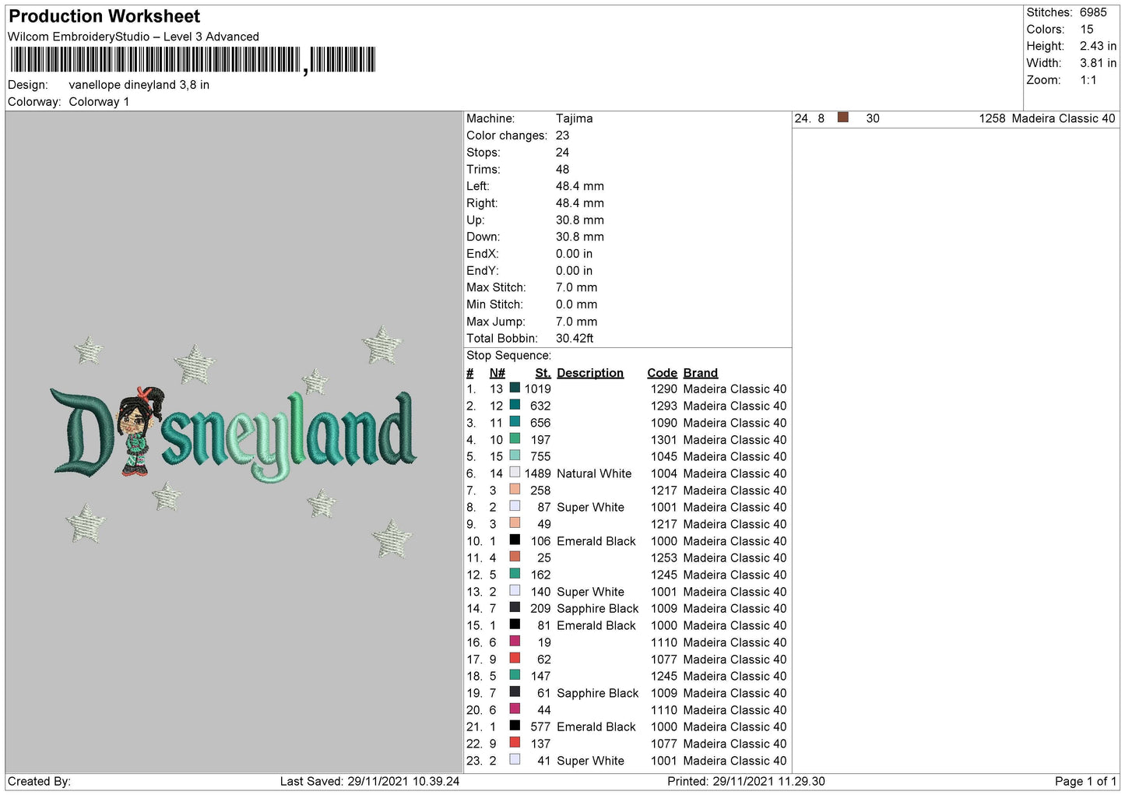Click the black swatch in stop row 21
1125x795 pixels.
pos(515,725)
